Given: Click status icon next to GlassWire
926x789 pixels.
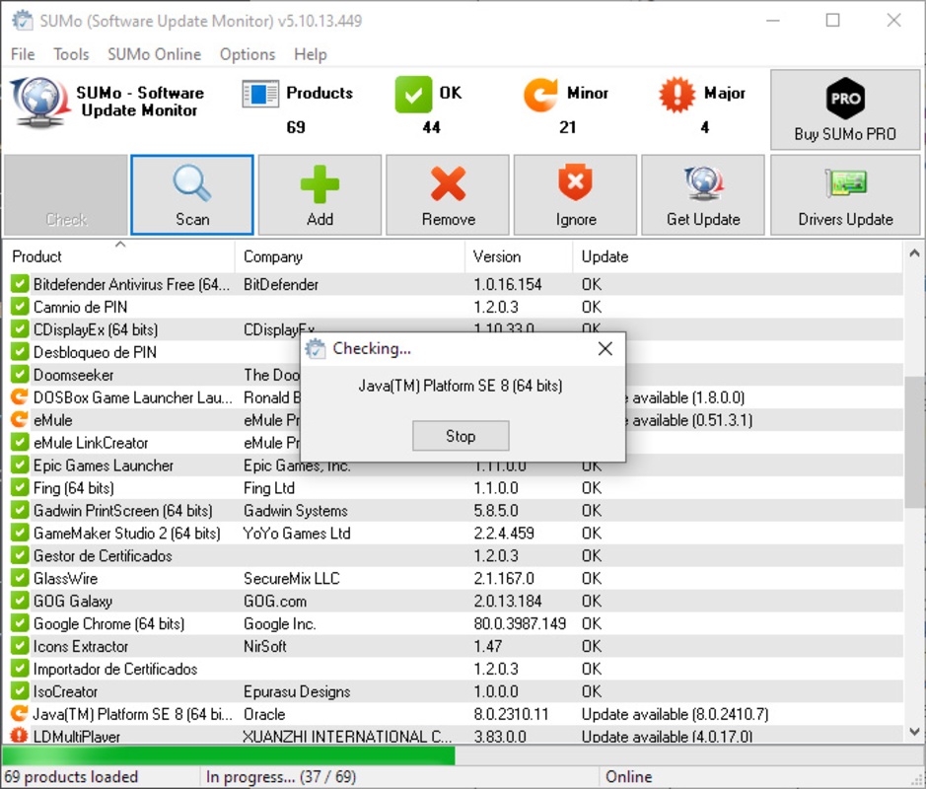Looking at the screenshot, I should (20, 578).
